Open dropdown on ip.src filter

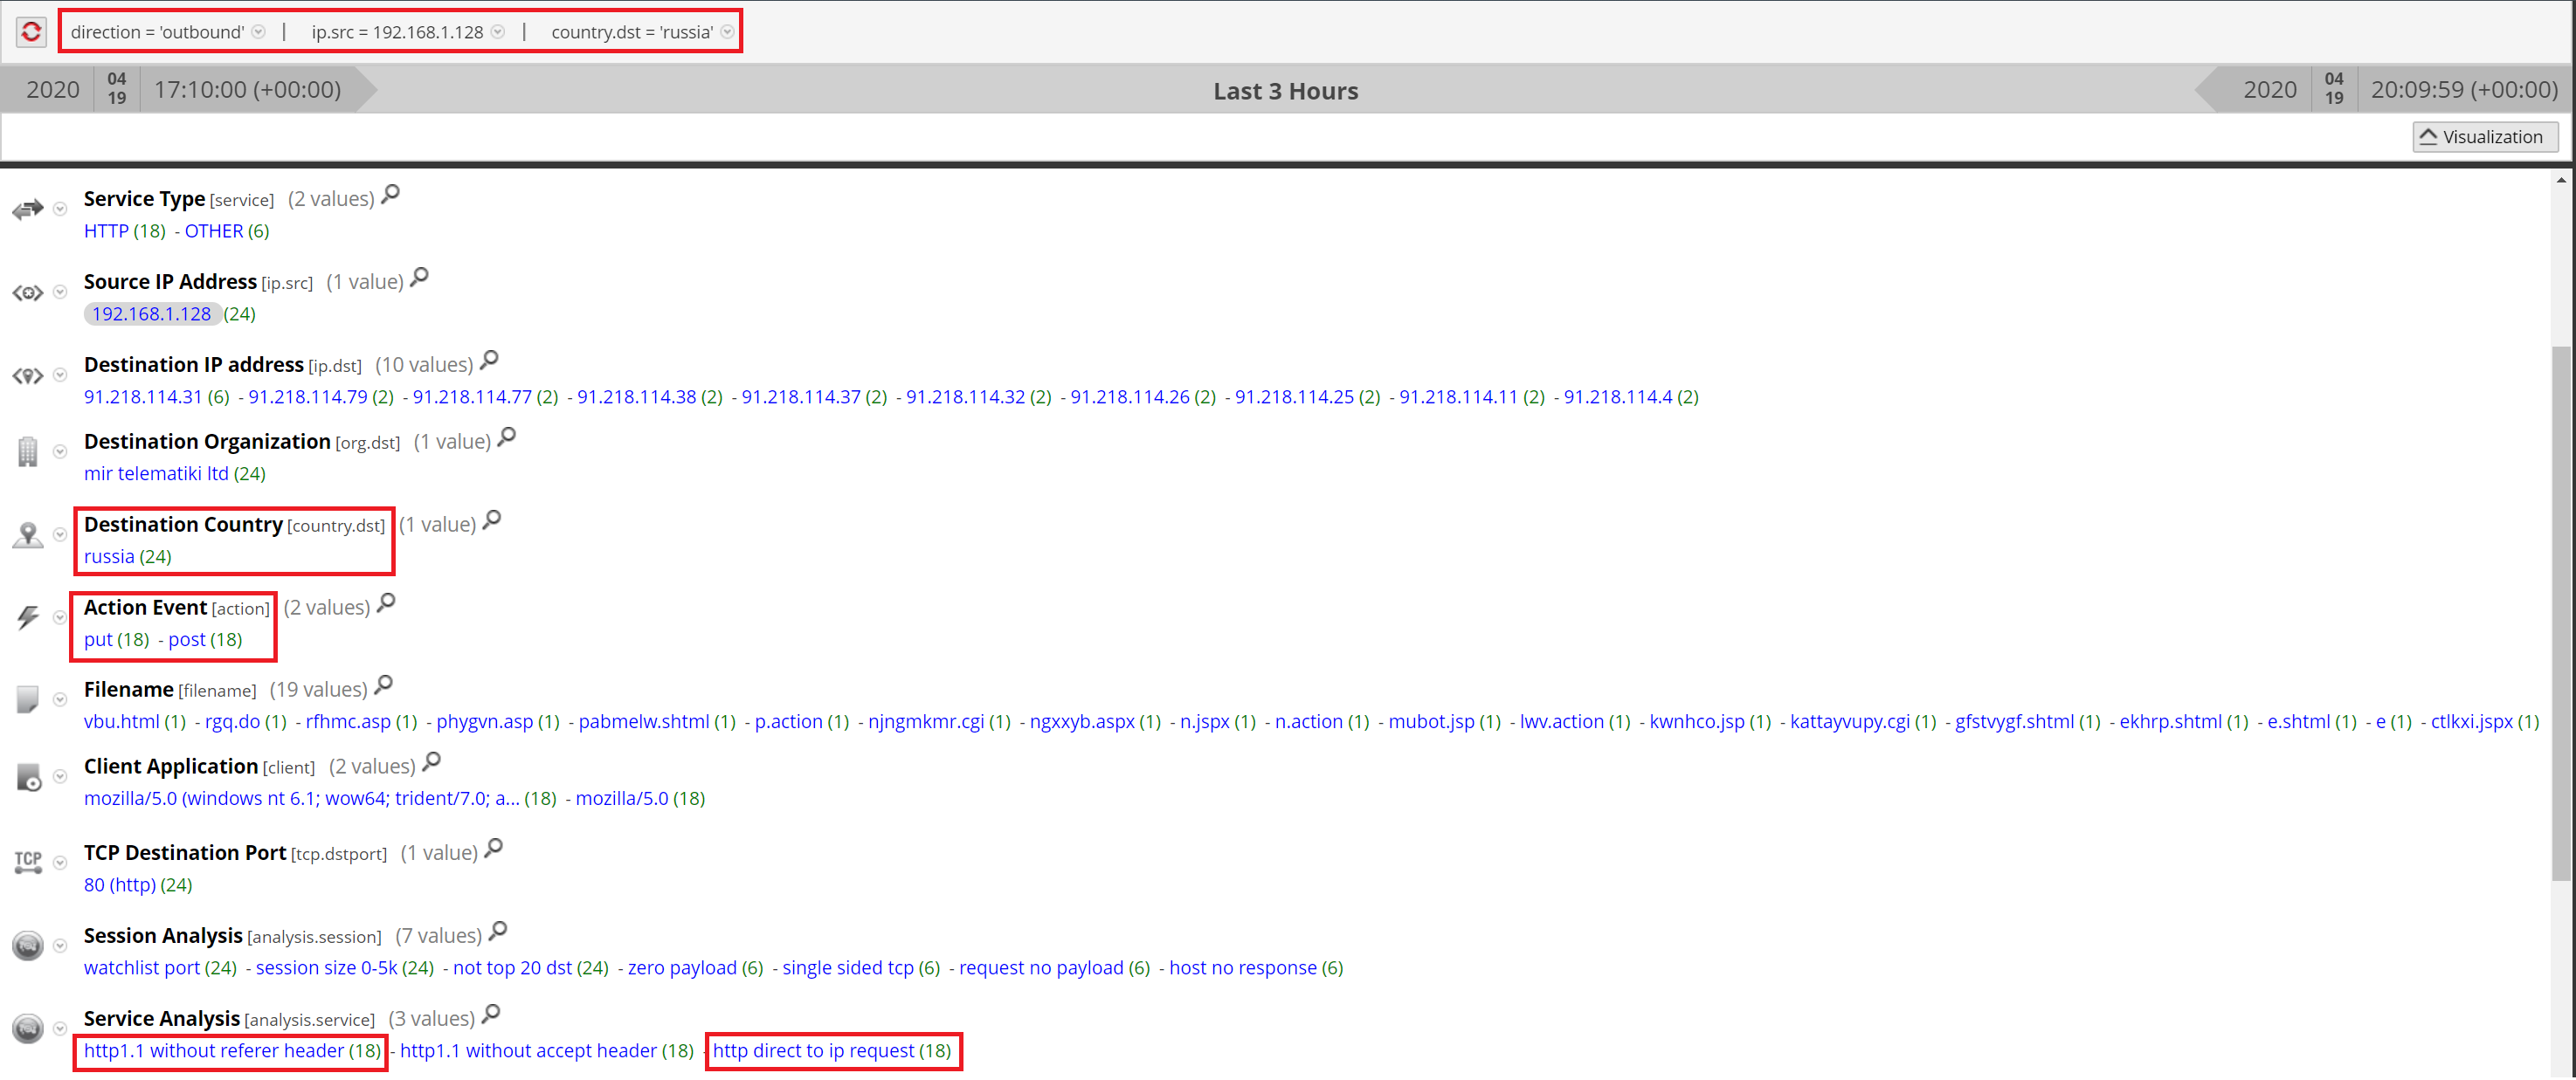pos(498,32)
